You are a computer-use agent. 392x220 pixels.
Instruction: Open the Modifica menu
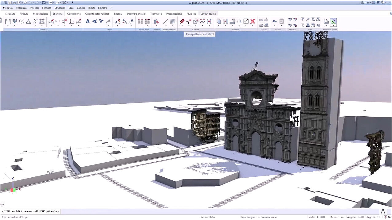[8, 8]
